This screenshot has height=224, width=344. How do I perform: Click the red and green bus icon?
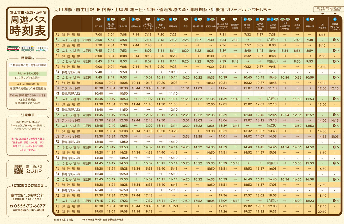pyautogui.click(x=13, y=49)
